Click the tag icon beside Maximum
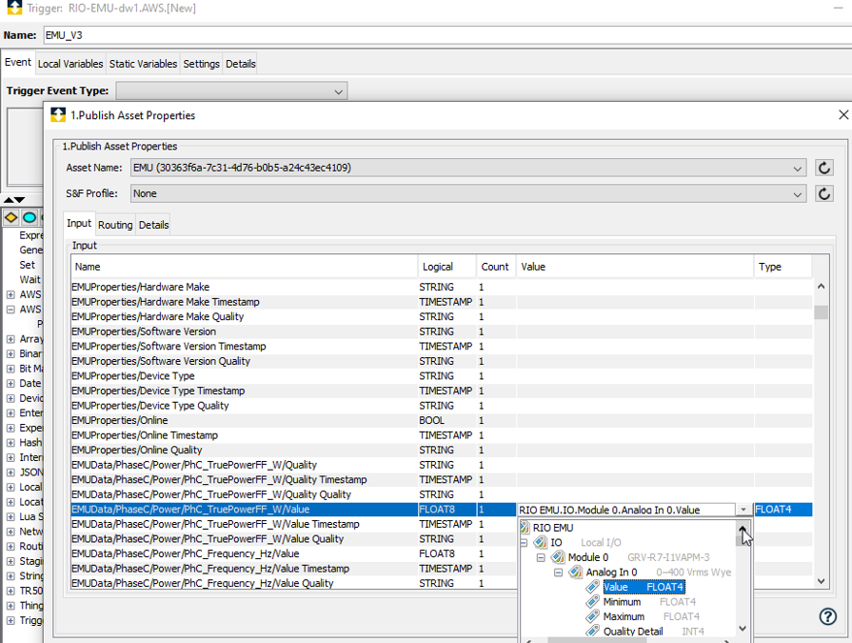This screenshot has width=852, height=643. [592, 616]
